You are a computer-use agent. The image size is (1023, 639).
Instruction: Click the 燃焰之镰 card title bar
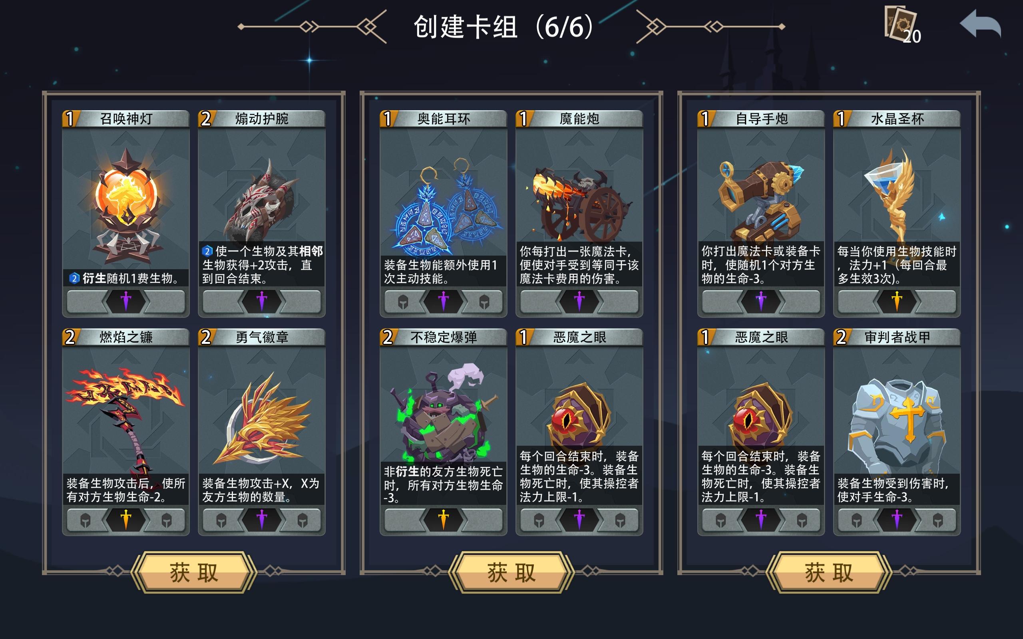125,337
